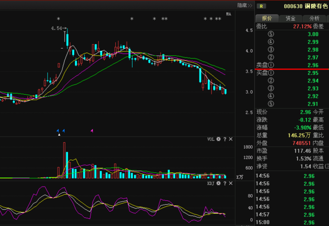Select the magenta flag marker below chart
The width and height of the screenshot is (329, 226).
click(92, 131)
